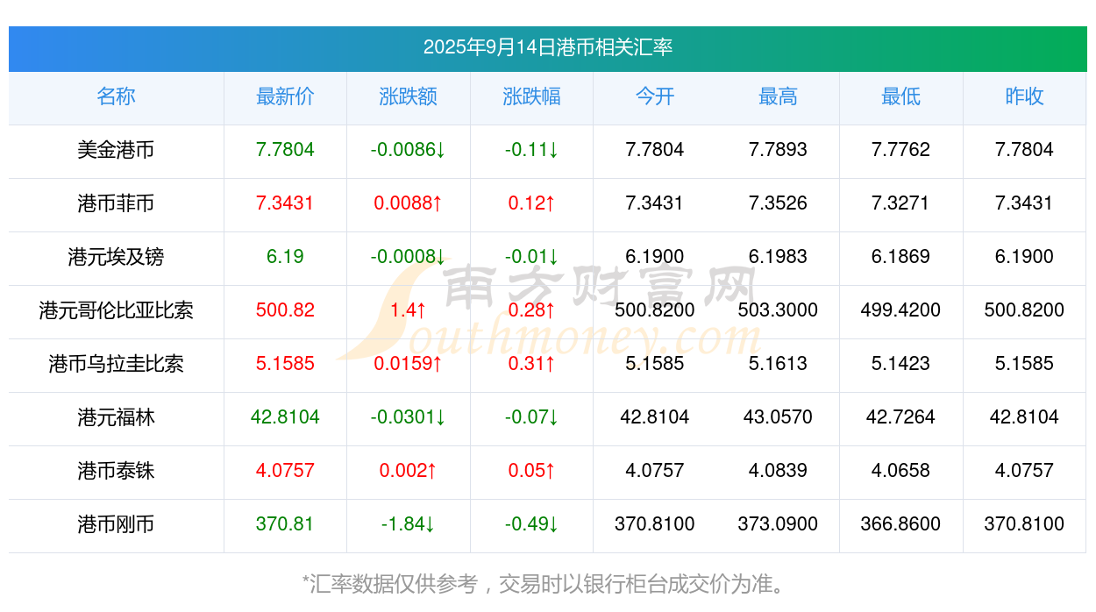Click the high value 43.0570
This screenshot has width=1096, height=612.
(x=778, y=417)
